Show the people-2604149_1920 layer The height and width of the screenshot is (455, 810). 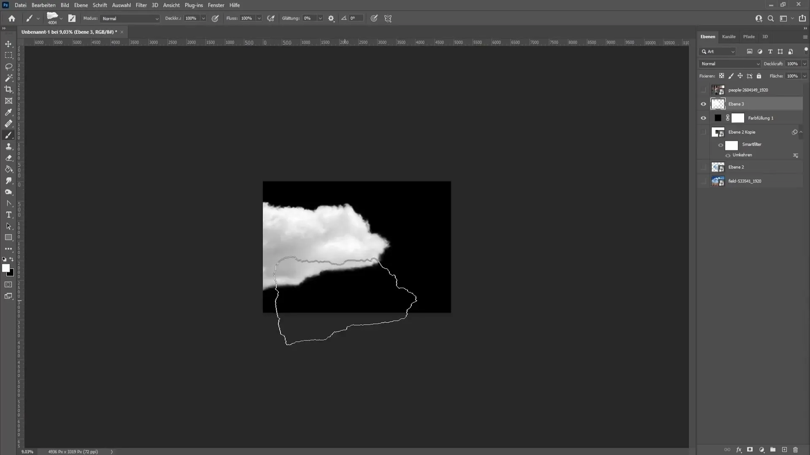(703, 90)
